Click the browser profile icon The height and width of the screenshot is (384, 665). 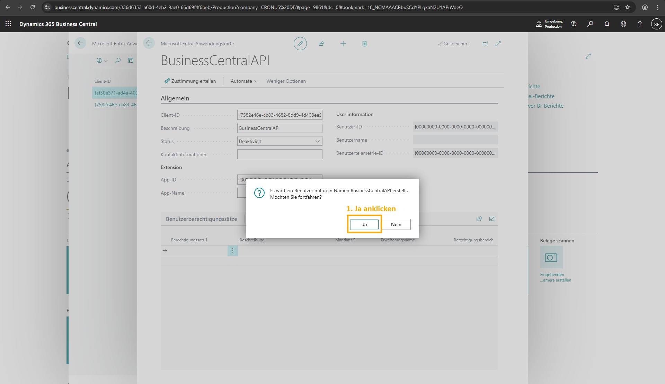point(645,7)
